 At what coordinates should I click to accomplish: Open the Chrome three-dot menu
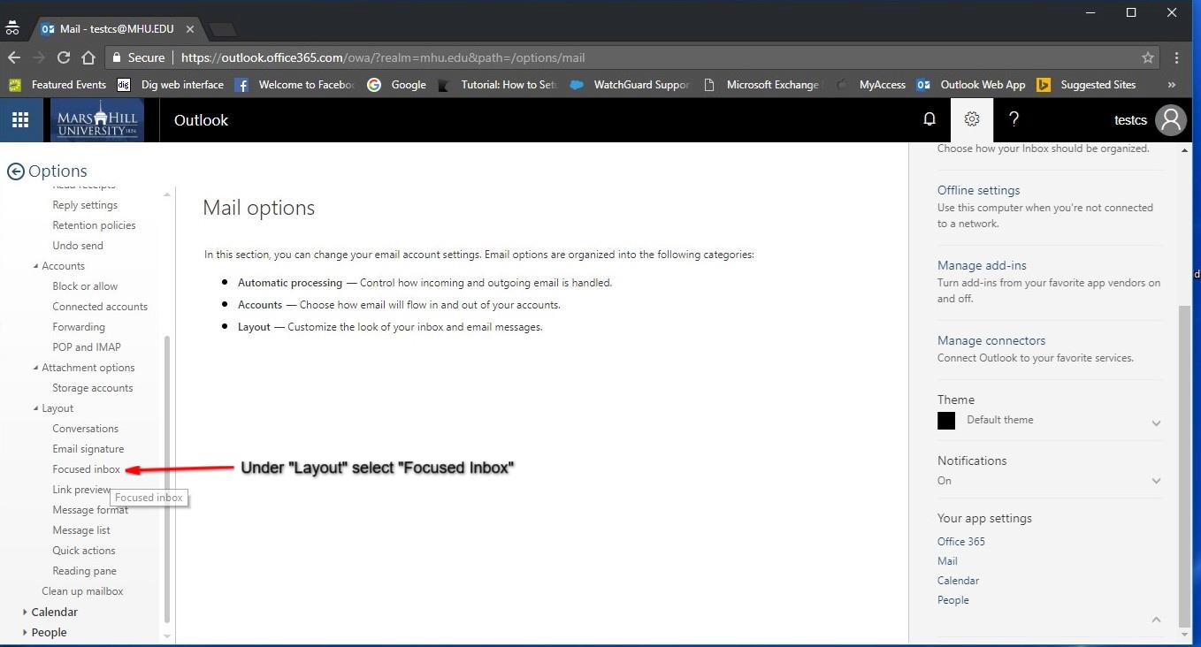pos(1176,57)
